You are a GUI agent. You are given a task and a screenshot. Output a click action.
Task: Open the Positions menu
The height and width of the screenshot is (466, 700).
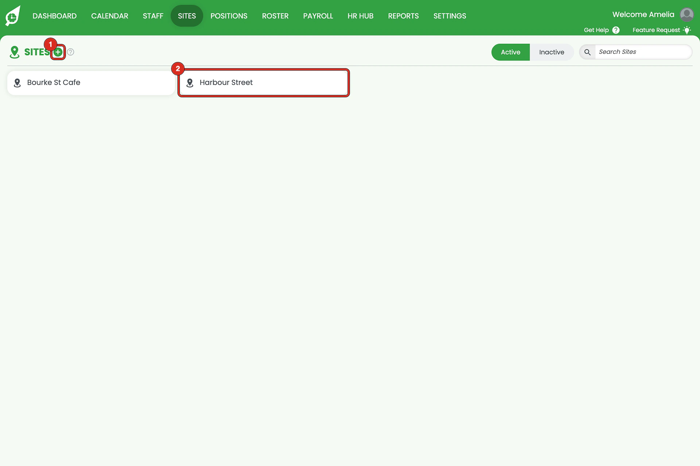[229, 16]
